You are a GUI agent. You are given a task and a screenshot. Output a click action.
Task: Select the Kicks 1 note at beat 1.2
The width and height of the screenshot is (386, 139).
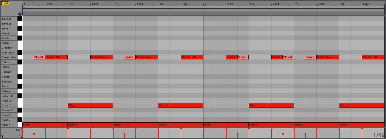tap(90, 124)
